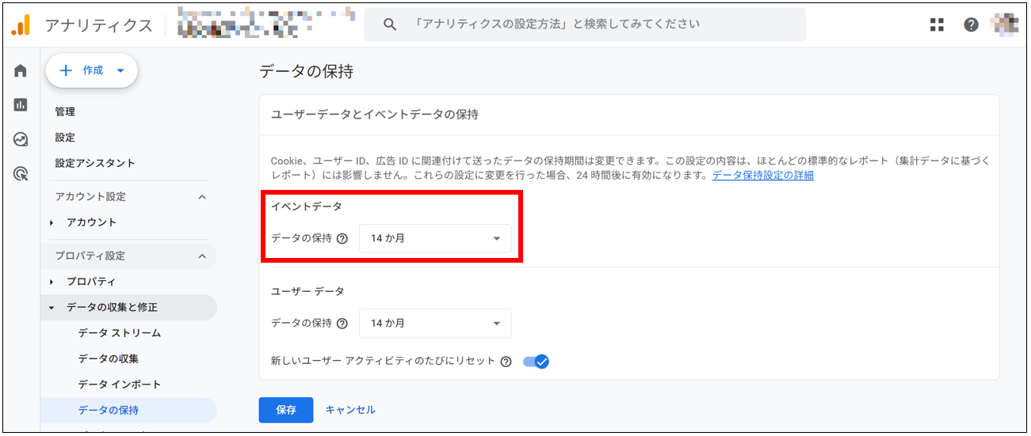1031x436 pixels.
Task: Open the Google apps grid icon
Action: [937, 25]
